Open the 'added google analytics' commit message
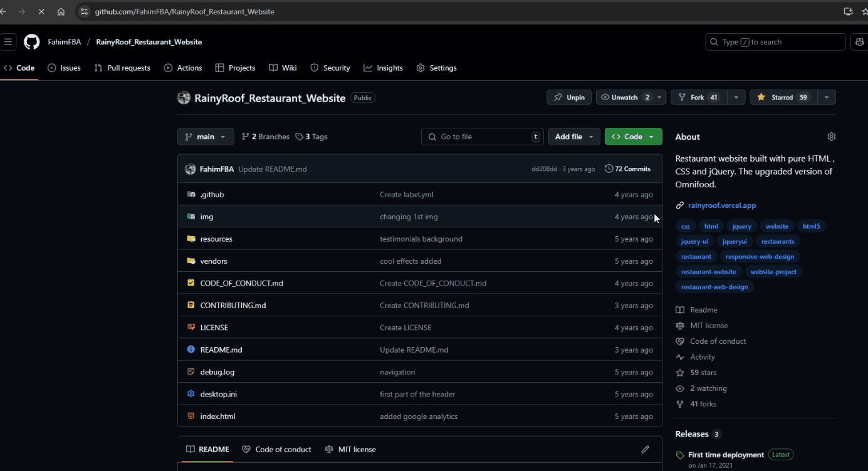 (x=419, y=417)
